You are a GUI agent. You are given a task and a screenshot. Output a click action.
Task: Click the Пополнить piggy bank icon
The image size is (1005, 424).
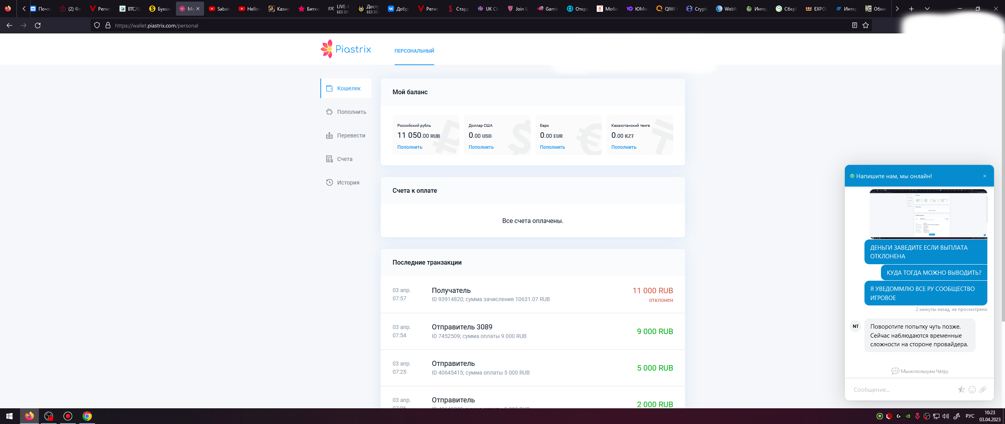[x=329, y=112]
